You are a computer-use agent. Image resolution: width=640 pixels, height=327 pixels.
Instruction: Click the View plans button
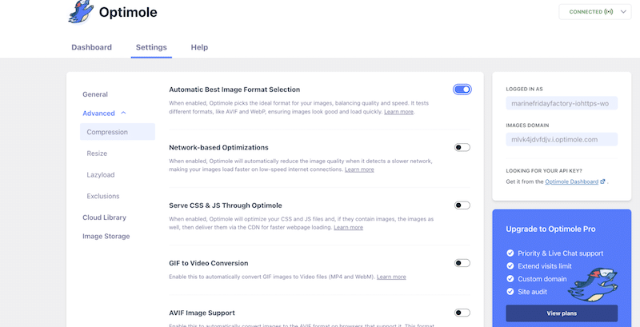pos(561,313)
